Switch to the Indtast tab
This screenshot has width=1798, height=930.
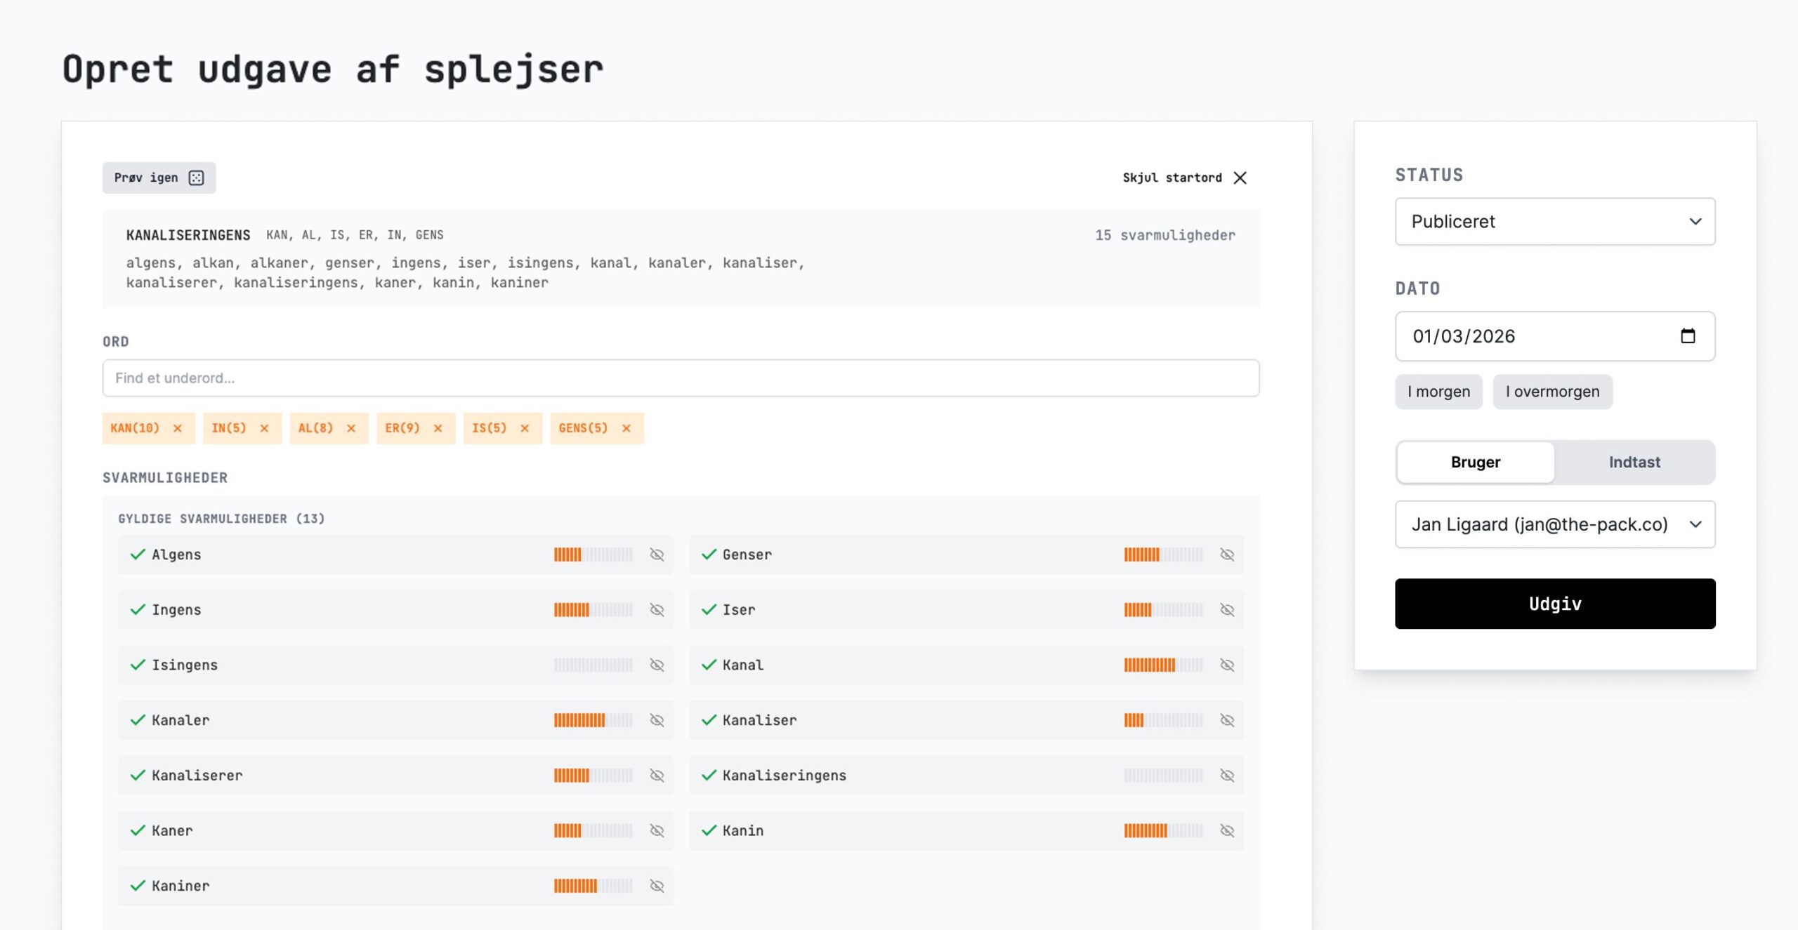point(1634,463)
